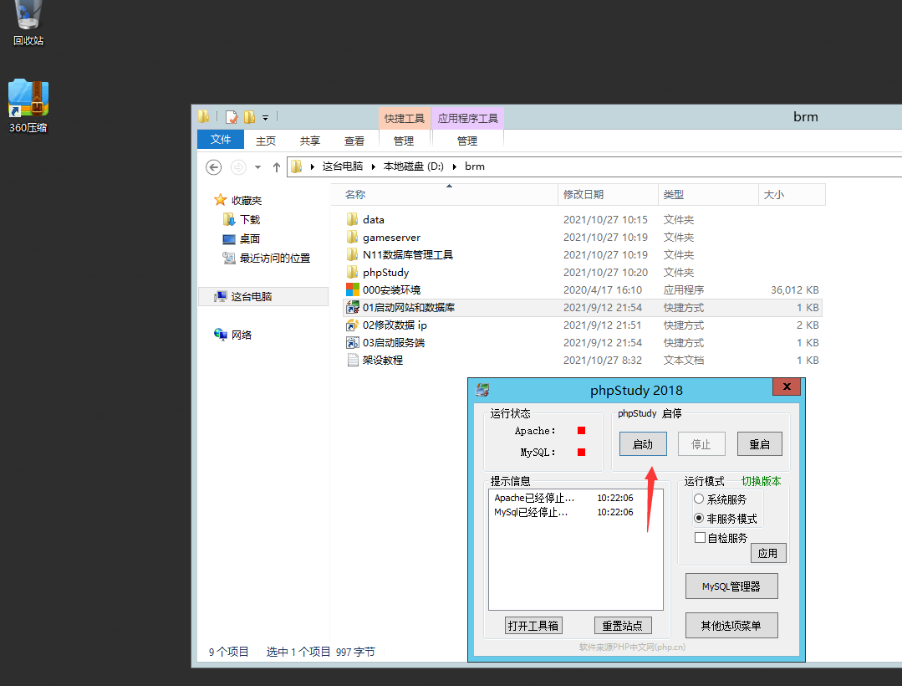The image size is (902, 686).
Task: Select the 02修改数据 ip shortcut icon
Action: (353, 325)
